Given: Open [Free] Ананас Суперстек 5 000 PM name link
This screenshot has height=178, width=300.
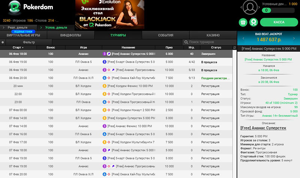Looking at the screenshot, I should [268, 60].
